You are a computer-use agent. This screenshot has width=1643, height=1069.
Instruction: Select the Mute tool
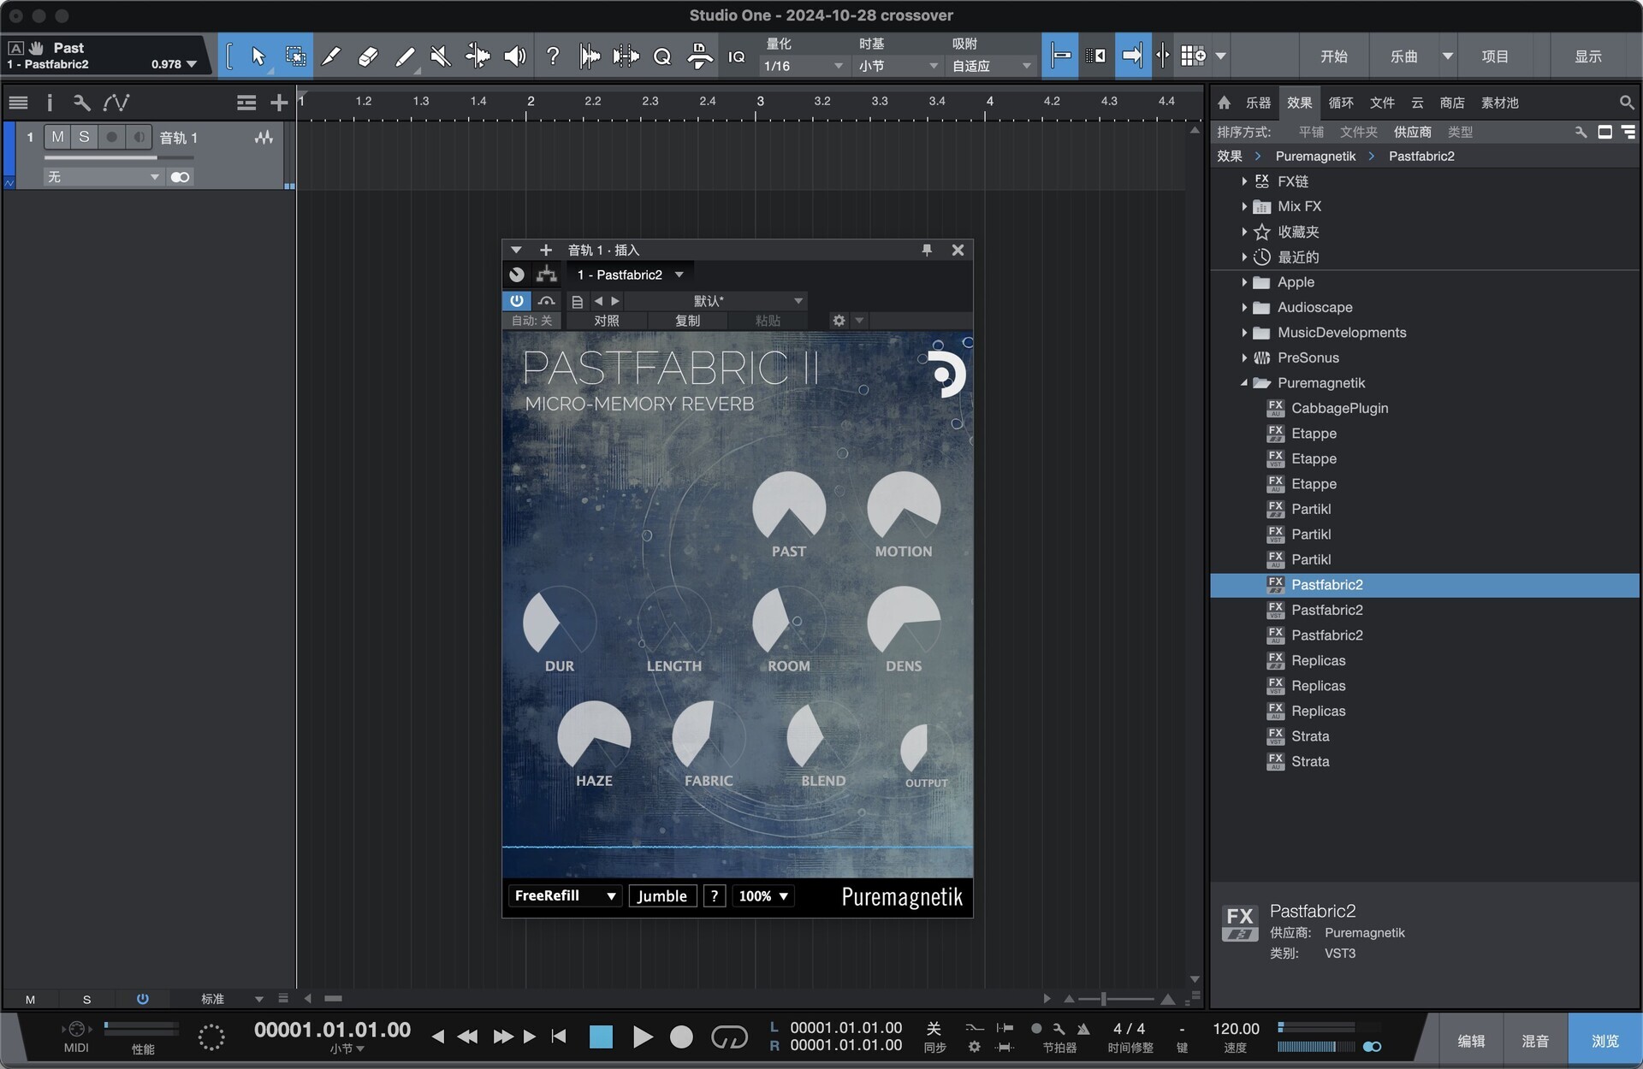[x=441, y=56]
